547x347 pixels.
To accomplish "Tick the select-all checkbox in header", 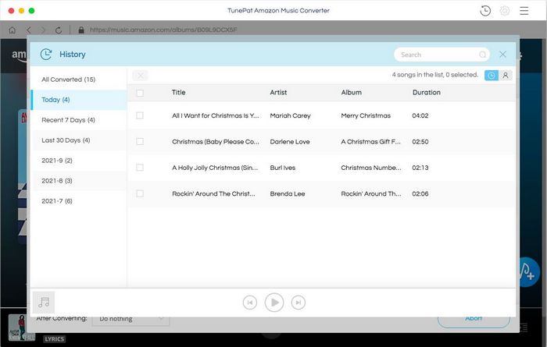I will pyautogui.click(x=140, y=93).
